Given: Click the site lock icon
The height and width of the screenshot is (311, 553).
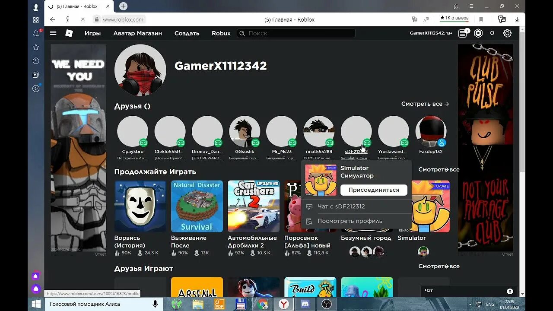Looking at the screenshot, I should tap(97, 19).
